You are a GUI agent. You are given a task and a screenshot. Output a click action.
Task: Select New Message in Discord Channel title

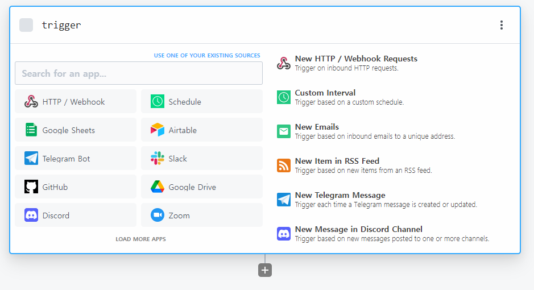359,229
